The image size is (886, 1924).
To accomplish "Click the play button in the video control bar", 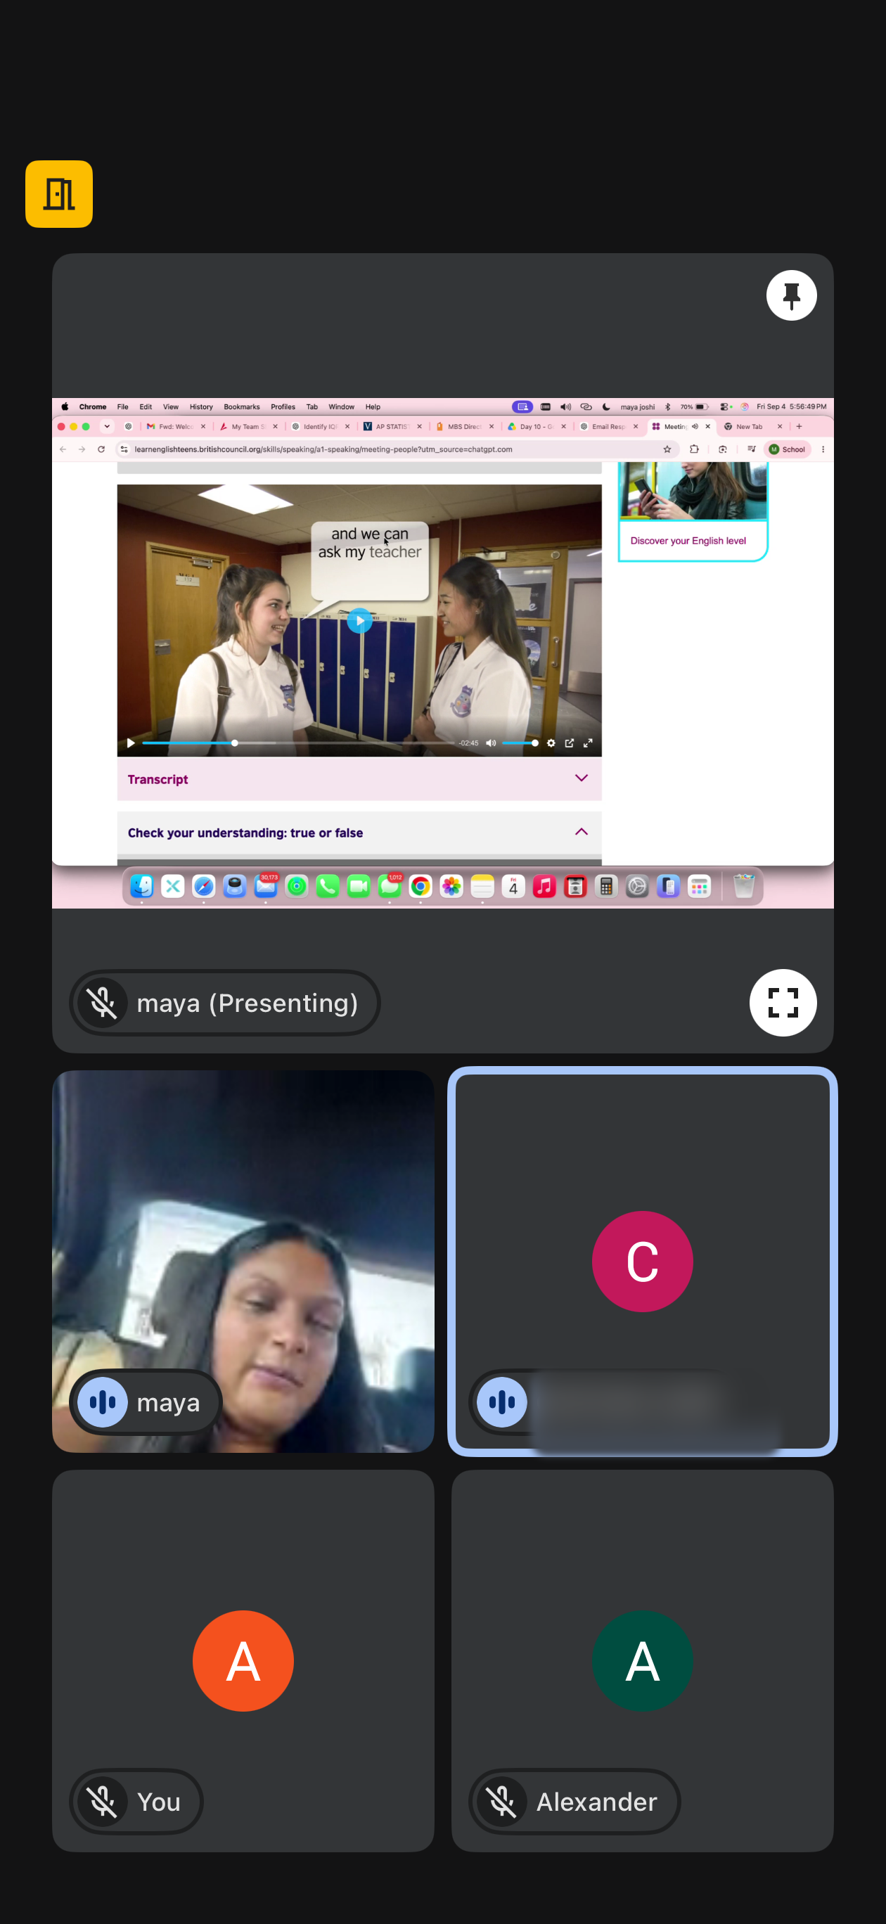I will (131, 743).
